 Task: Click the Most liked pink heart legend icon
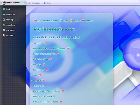35,21
